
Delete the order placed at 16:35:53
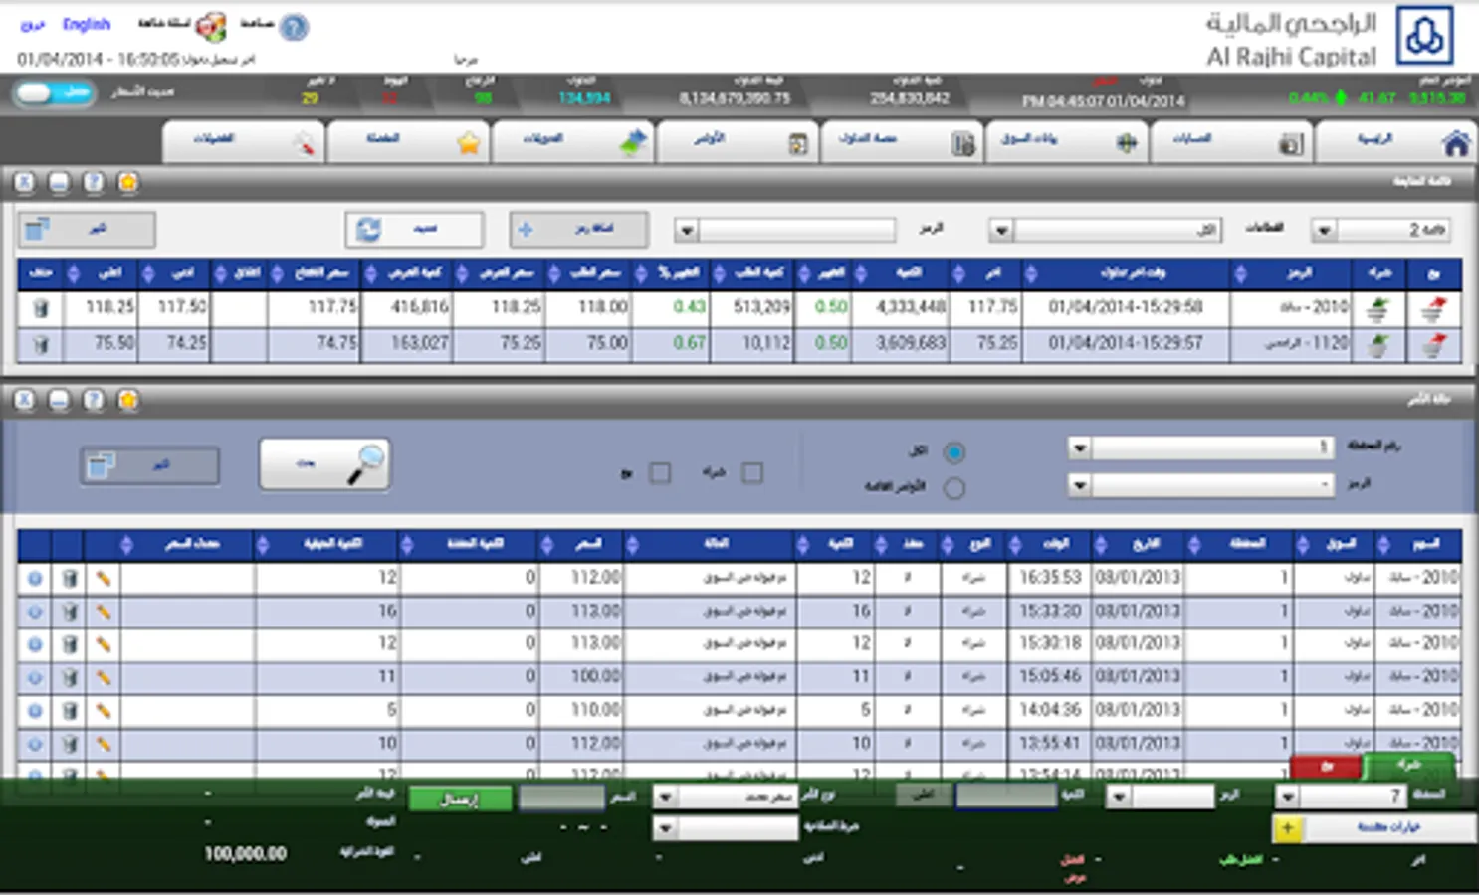tap(69, 578)
